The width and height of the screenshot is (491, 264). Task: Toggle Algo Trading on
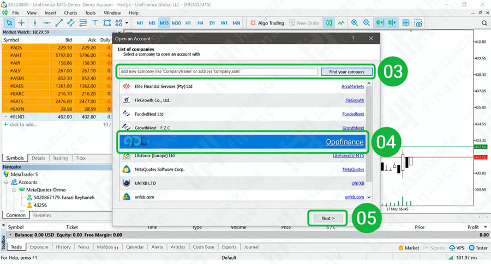(x=267, y=23)
